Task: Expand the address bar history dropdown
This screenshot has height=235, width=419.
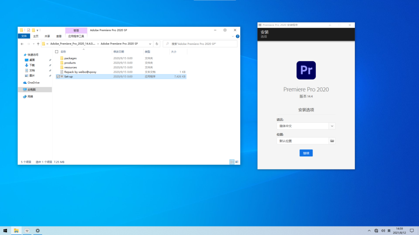Action: (150, 44)
